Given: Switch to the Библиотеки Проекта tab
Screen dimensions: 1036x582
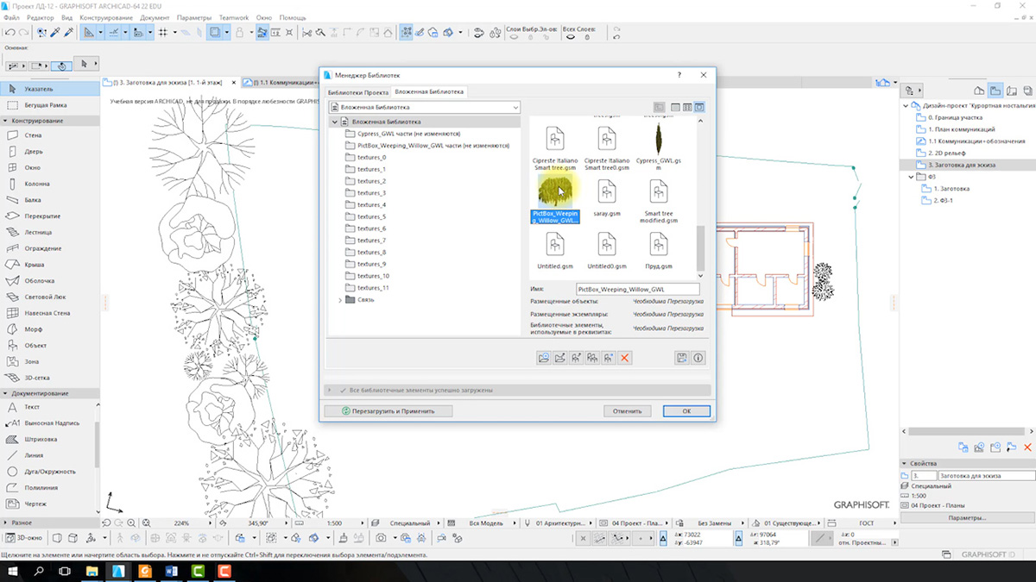Looking at the screenshot, I should pyautogui.click(x=358, y=91).
